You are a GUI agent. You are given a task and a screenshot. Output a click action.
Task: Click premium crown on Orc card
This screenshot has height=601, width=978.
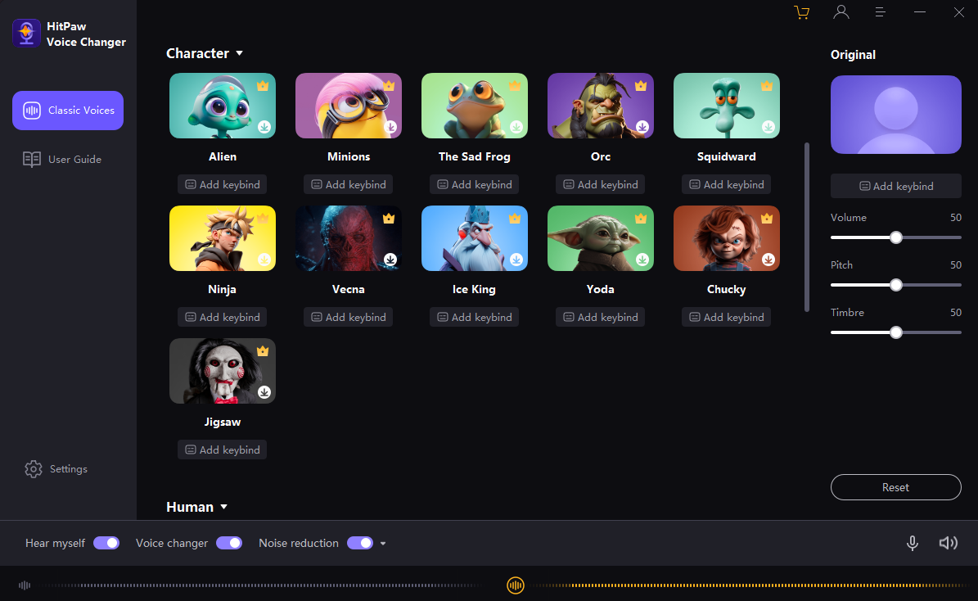pos(641,85)
